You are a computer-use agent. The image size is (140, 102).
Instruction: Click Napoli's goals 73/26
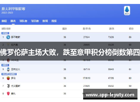click(x=111, y=37)
